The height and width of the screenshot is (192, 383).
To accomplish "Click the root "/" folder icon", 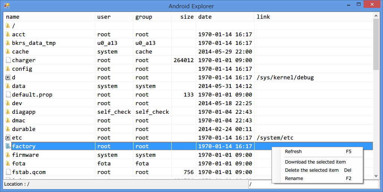I will point(8,26).
